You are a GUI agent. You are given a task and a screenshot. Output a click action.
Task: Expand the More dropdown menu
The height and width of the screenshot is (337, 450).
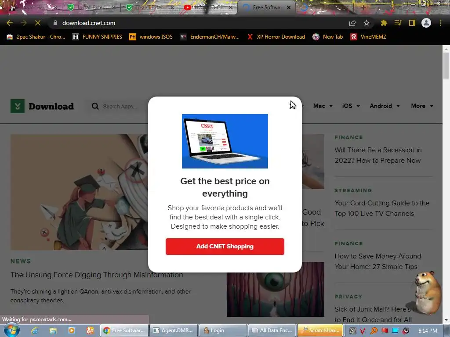(422, 106)
